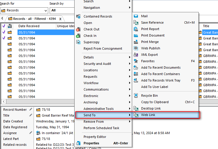Open the Search for Records dropdown
This screenshot has height=149, width=218.
point(46,11)
